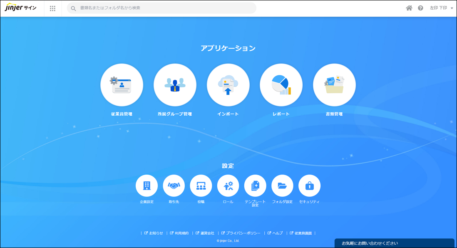Image resolution: width=457 pixels, height=248 pixels.
Task: Click the セキュリティ text label
Action: click(309, 202)
